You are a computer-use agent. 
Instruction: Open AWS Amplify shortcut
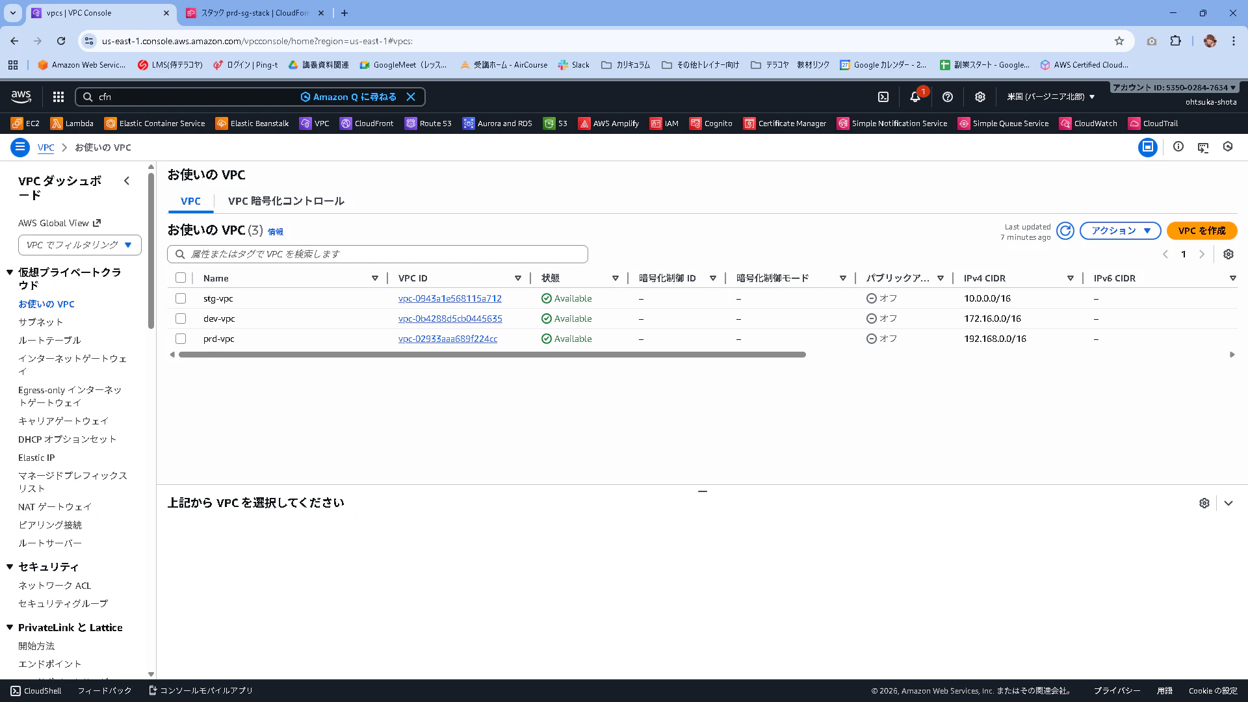click(608, 123)
